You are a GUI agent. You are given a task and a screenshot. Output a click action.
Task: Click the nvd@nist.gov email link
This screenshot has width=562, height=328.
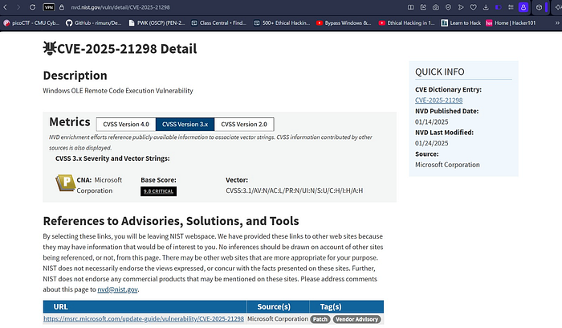coord(117,289)
